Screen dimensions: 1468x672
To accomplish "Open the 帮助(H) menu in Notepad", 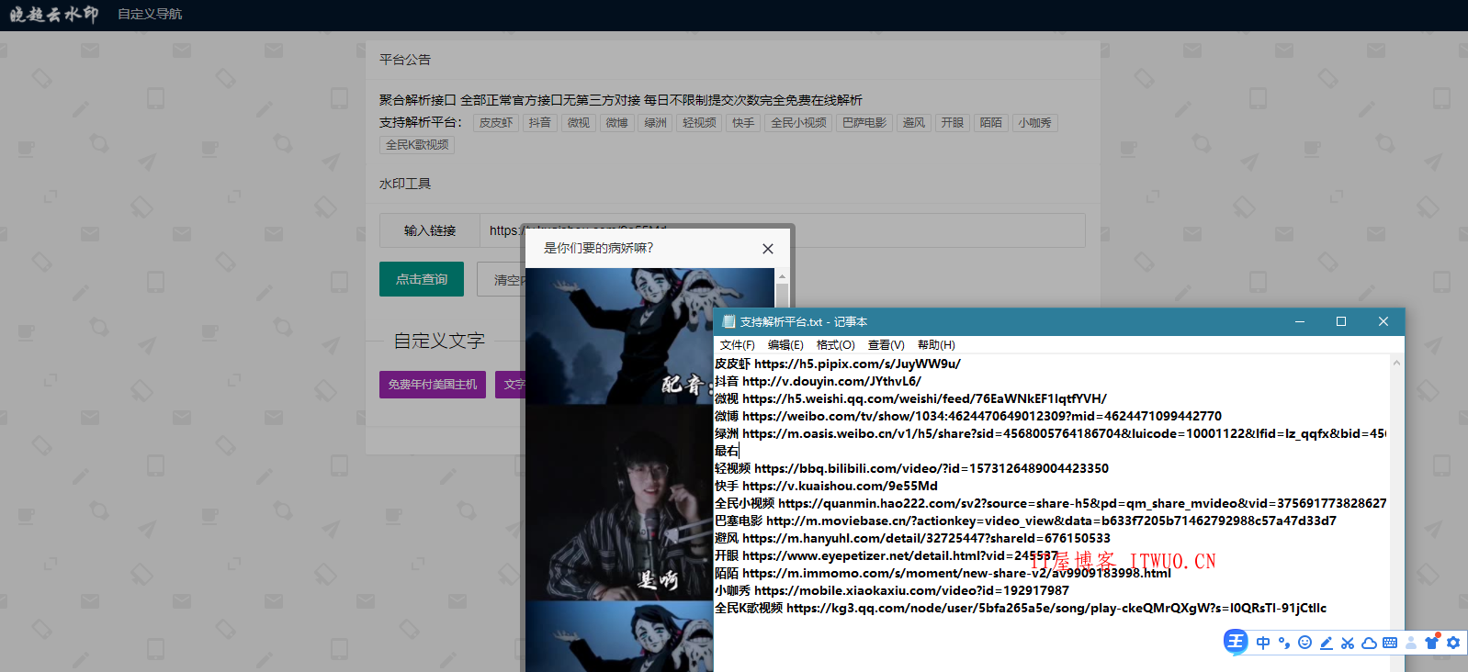I will click(x=936, y=345).
